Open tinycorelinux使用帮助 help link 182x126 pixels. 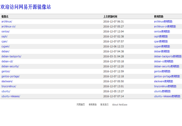pos(165,86)
